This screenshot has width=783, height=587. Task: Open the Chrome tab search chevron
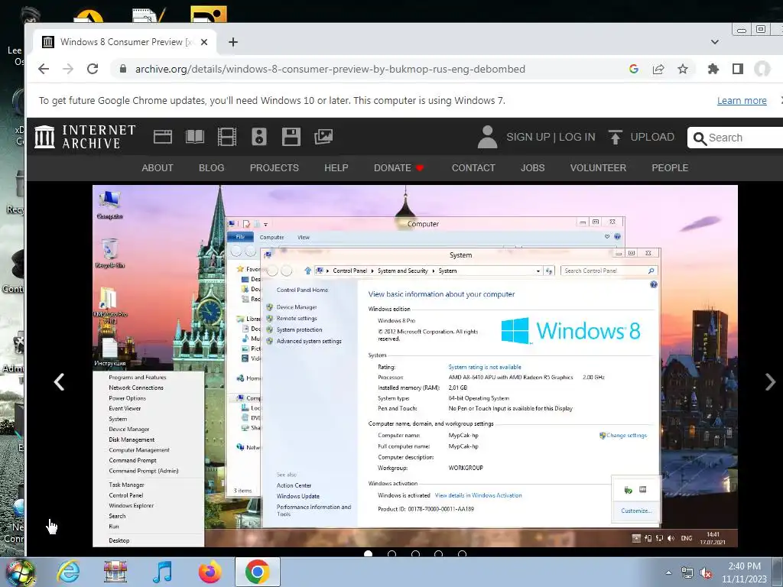coord(715,42)
